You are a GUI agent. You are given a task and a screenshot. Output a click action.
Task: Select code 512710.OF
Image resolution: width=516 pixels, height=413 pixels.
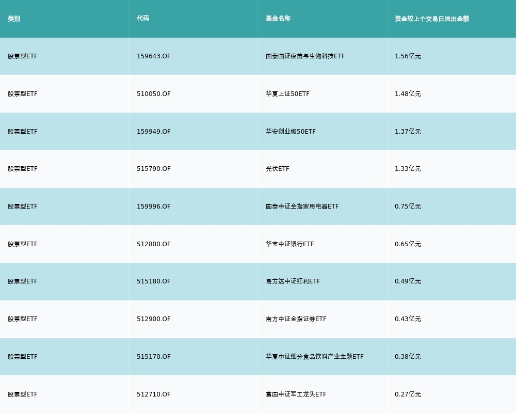point(154,394)
